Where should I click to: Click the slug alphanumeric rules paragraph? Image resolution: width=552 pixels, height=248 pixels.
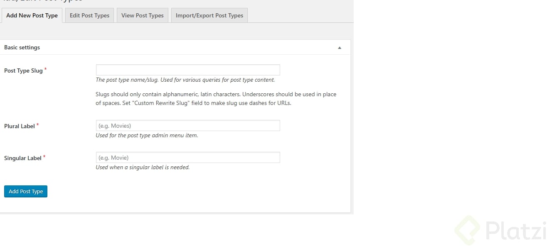(x=216, y=99)
